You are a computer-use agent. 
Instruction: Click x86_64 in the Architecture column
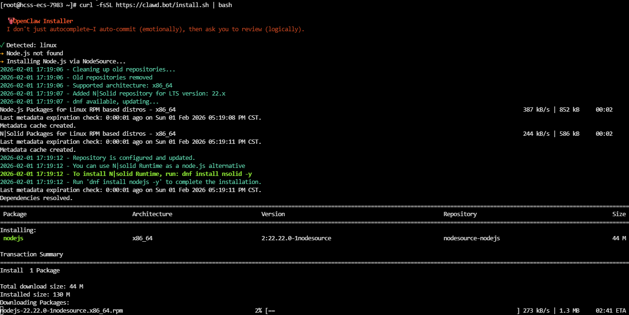142,238
